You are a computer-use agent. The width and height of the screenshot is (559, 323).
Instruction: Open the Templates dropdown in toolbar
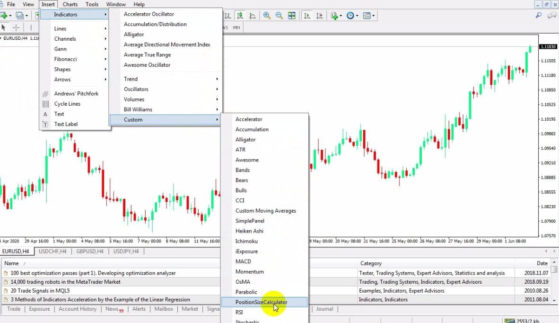[x=368, y=16]
